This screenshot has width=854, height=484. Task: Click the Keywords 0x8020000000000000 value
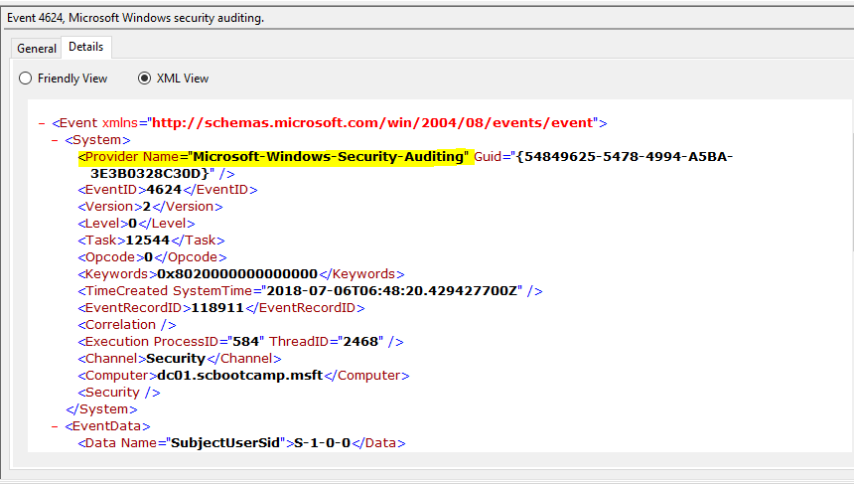[237, 274]
